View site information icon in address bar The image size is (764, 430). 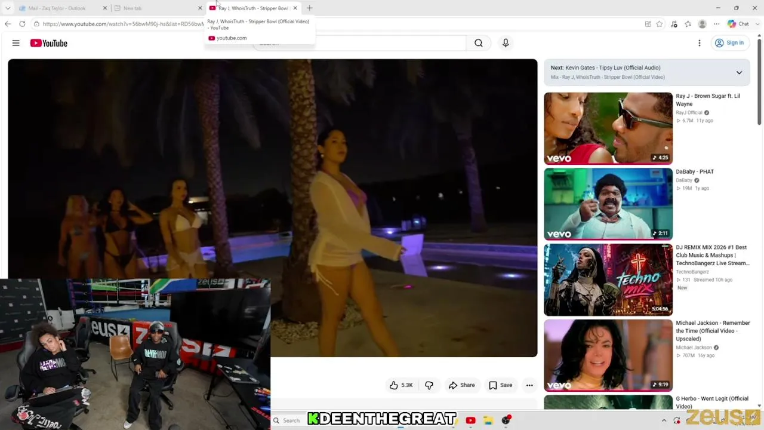tap(36, 24)
